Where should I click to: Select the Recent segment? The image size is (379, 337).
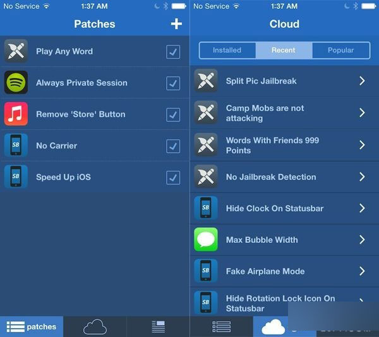coord(284,51)
